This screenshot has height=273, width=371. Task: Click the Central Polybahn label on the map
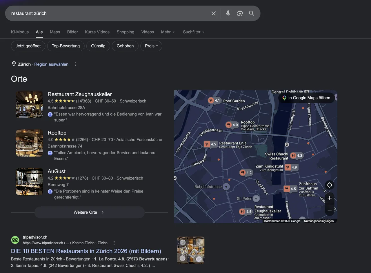click(288, 92)
